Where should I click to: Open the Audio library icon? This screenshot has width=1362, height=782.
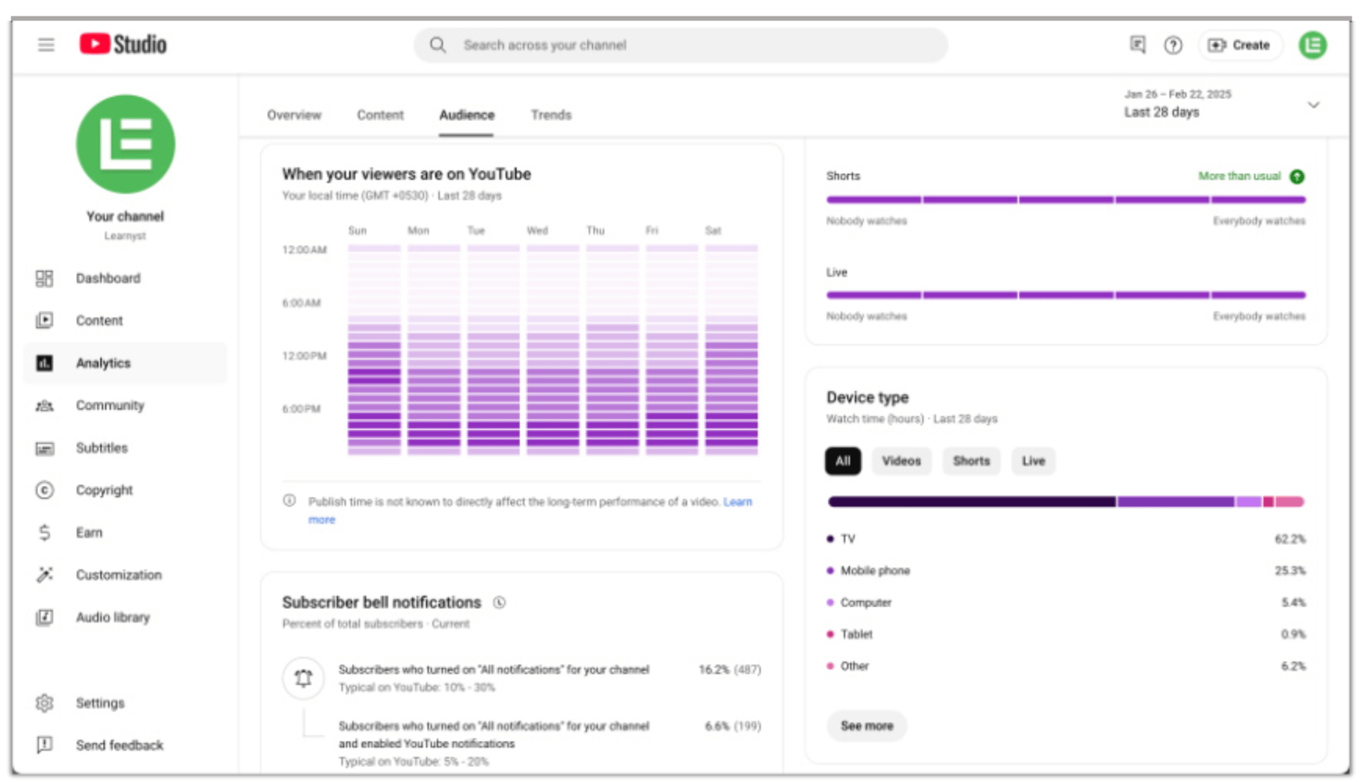[45, 618]
